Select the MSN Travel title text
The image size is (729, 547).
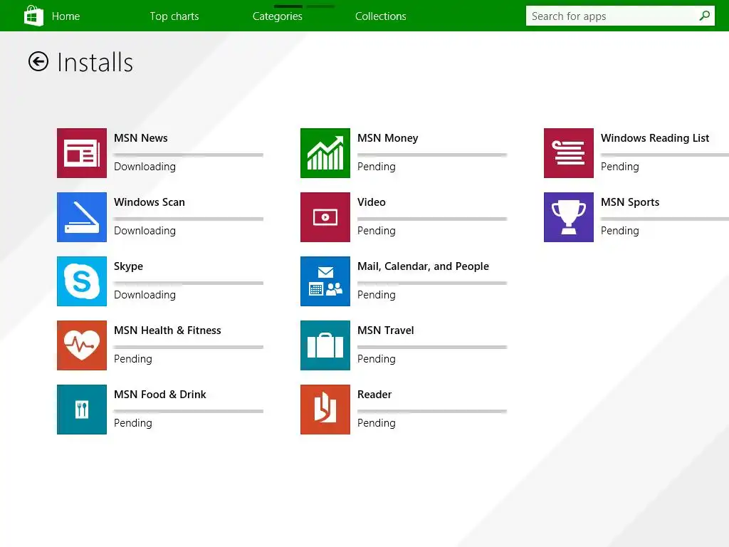pos(385,330)
